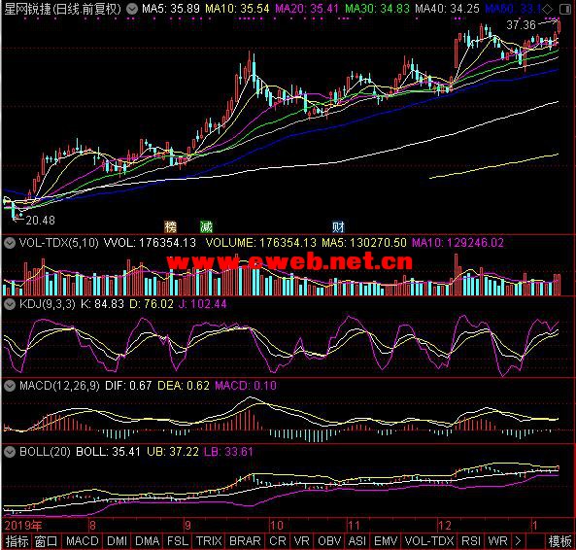The height and width of the screenshot is (550, 576).
Task: Click the 37.36 high price label
Action: tap(521, 25)
